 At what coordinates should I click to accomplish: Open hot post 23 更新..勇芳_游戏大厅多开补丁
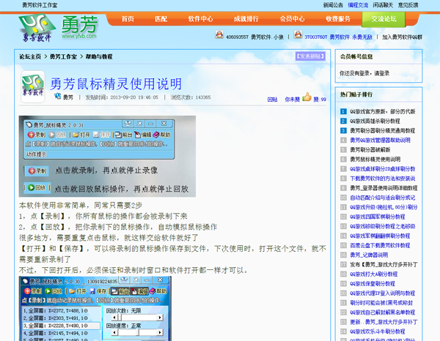[x=384, y=322]
